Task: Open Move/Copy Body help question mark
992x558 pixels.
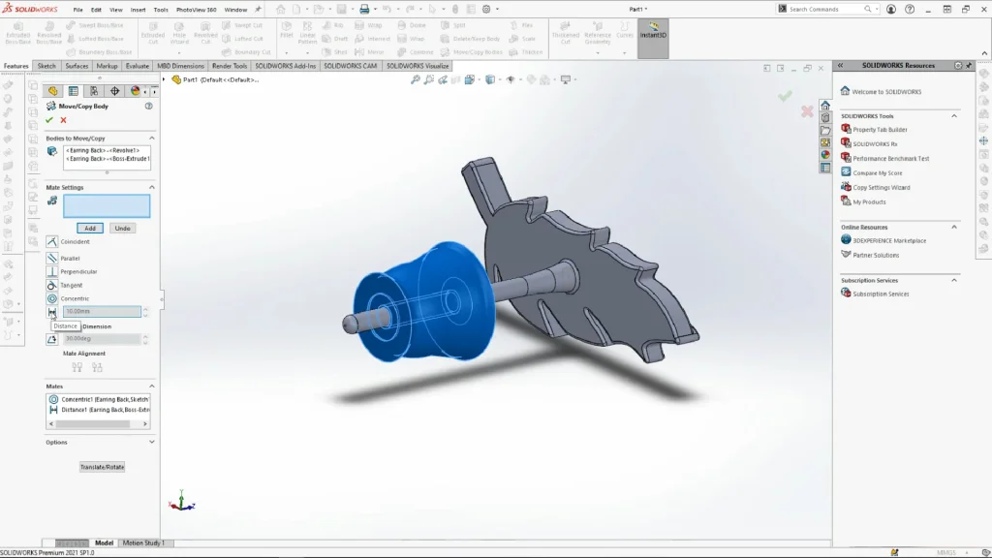Action: (x=148, y=107)
